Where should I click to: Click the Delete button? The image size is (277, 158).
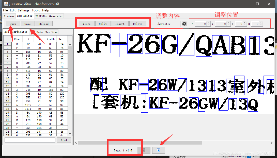tap(138, 24)
